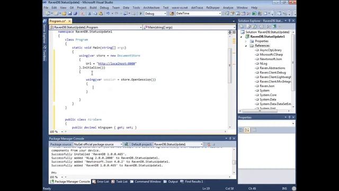Click the code editor vertical scrollbar
339x191 pixels.
click(230, 65)
